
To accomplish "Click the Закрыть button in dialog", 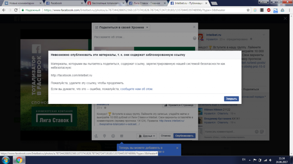I will 231,99.
